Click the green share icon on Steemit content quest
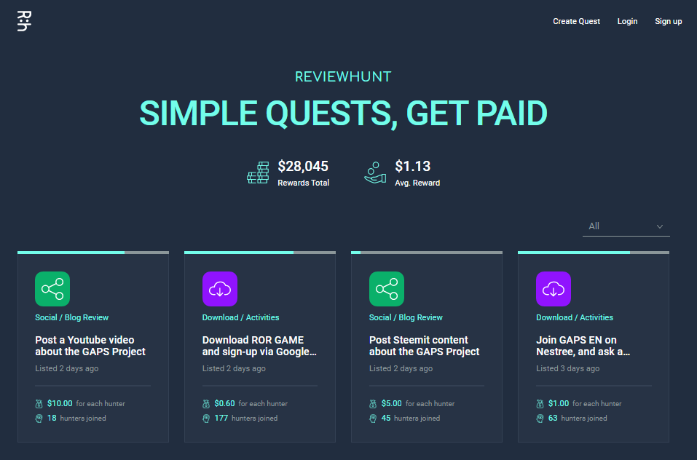This screenshot has height=460, width=697. click(386, 289)
